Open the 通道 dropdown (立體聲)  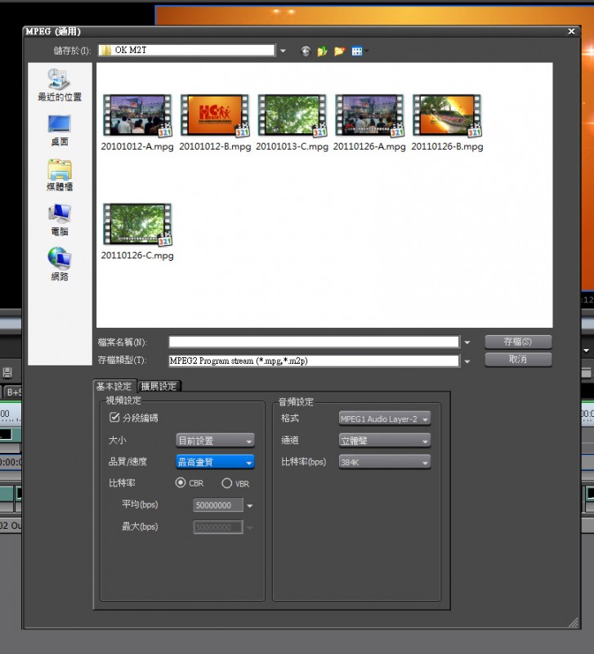tap(384, 441)
